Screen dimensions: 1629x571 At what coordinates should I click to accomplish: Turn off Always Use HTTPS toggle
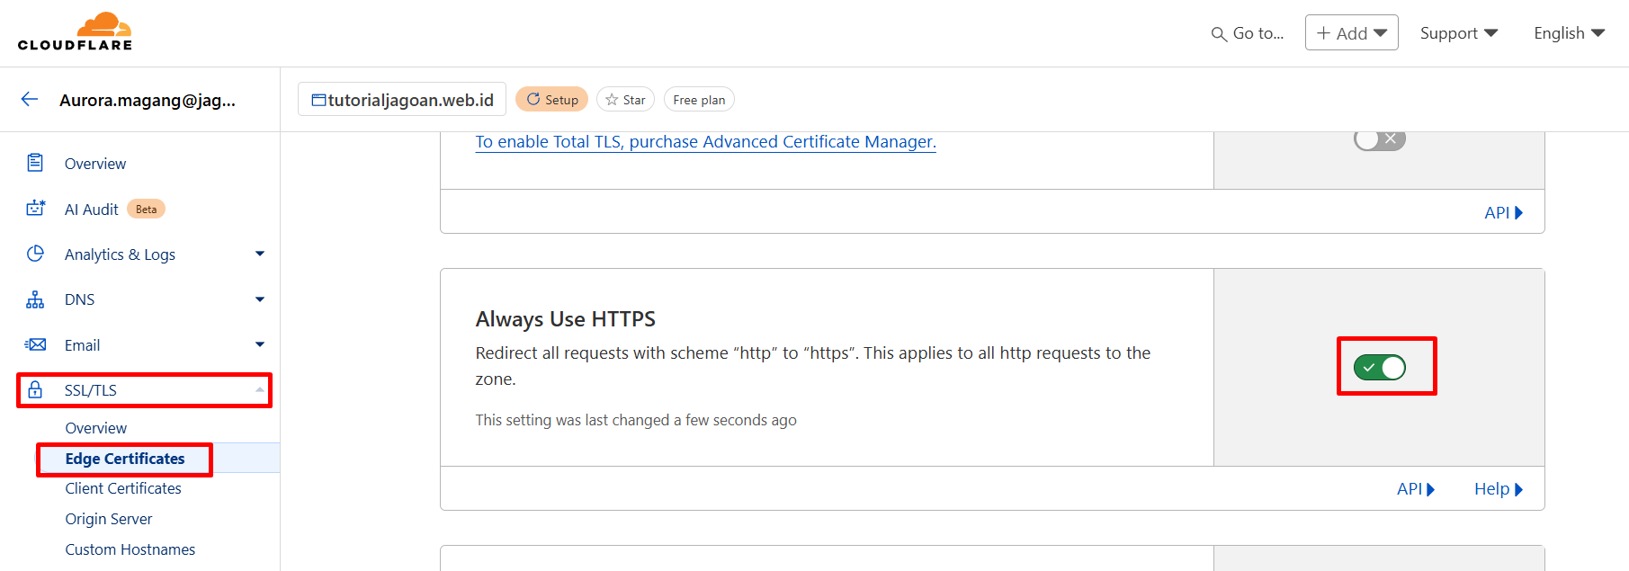click(x=1379, y=367)
